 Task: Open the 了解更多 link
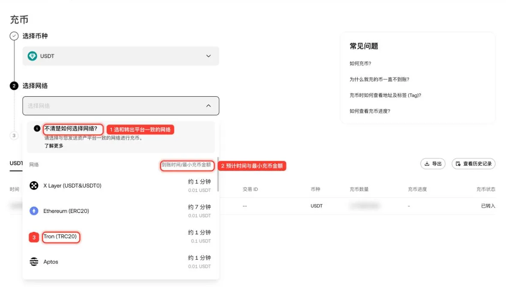point(54,146)
